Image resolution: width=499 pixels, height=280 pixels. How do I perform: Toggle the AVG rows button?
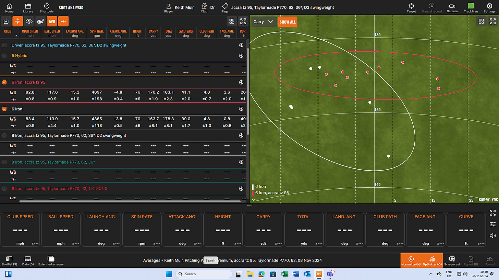click(52, 21)
